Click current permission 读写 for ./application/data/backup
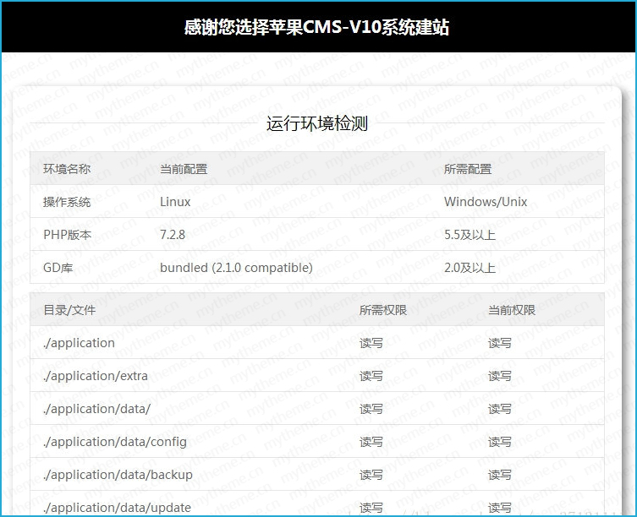This screenshot has height=517, width=637. pyautogui.click(x=500, y=475)
